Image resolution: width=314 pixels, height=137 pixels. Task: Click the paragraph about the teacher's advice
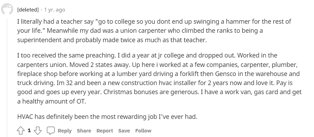click(154, 31)
